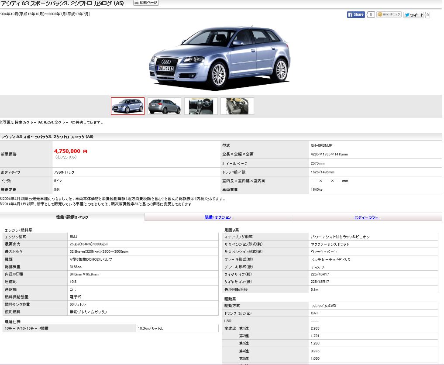Viewport: 444px width, 365px height.
Task: Switch to the ボディーカラー tab
Action: coord(366,217)
